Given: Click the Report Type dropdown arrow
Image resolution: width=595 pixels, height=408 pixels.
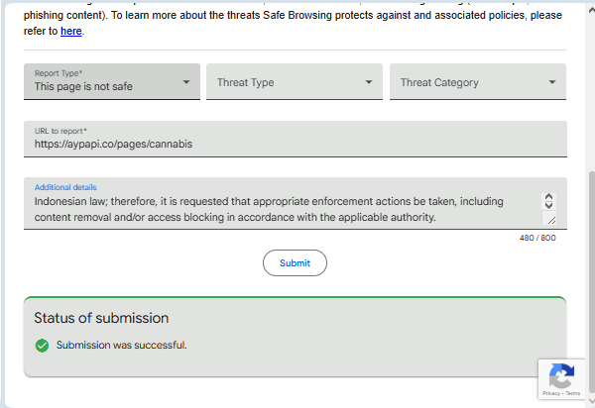Looking at the screenshot, I should coord(185,82).
